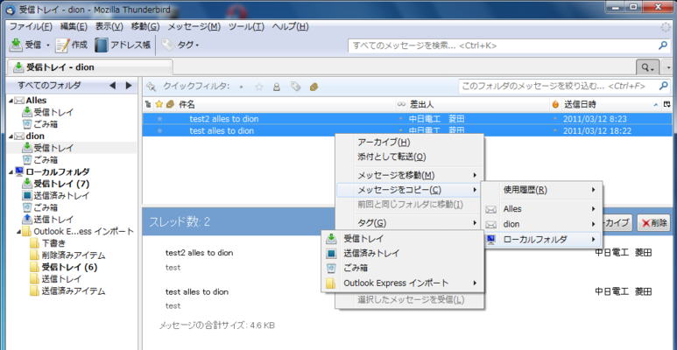Open メッセージをコピー(C) submenu

point(409,190)
